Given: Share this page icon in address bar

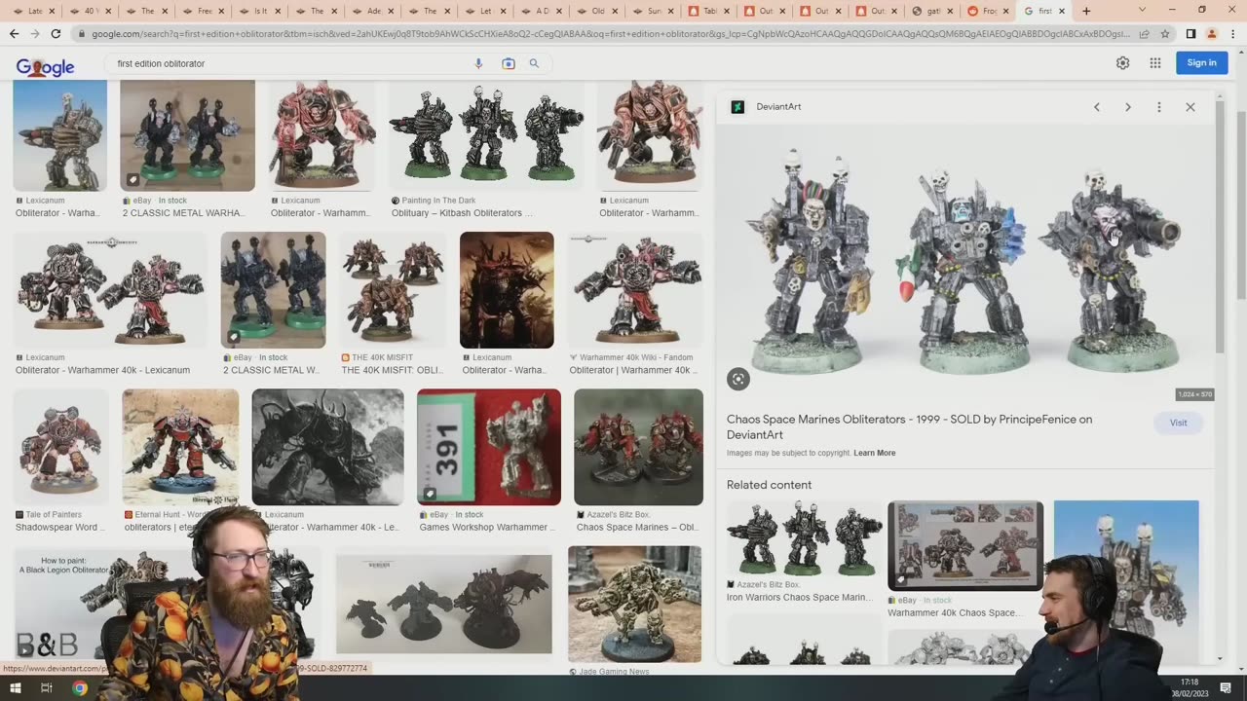Looking at the screenshot, I should click(x=1144, y=33).
